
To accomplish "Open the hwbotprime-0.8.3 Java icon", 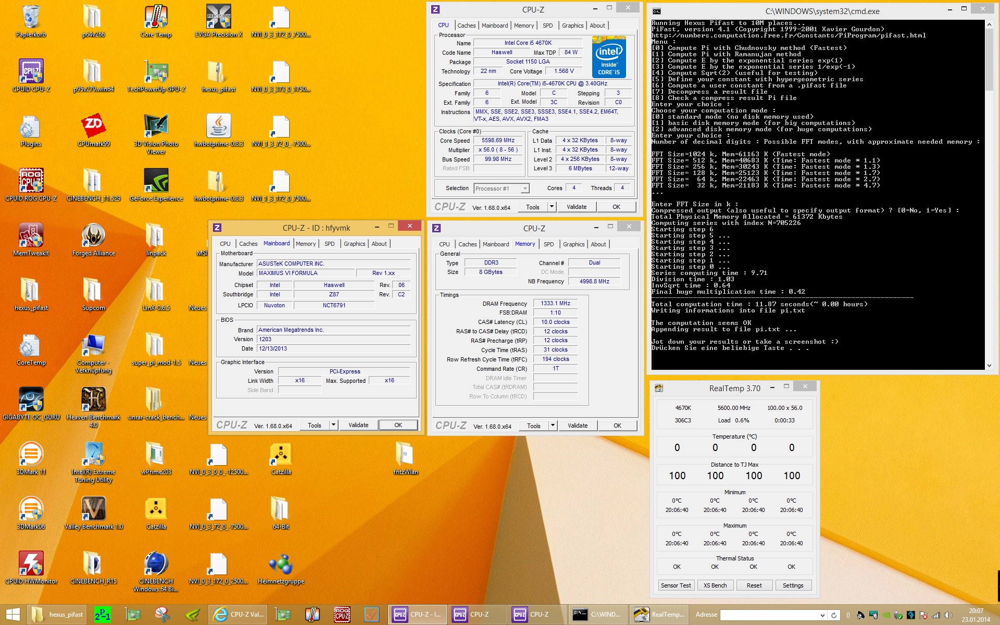I will pos(219,130).
